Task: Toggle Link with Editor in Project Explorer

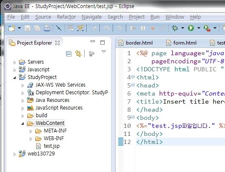Action: 78,54
